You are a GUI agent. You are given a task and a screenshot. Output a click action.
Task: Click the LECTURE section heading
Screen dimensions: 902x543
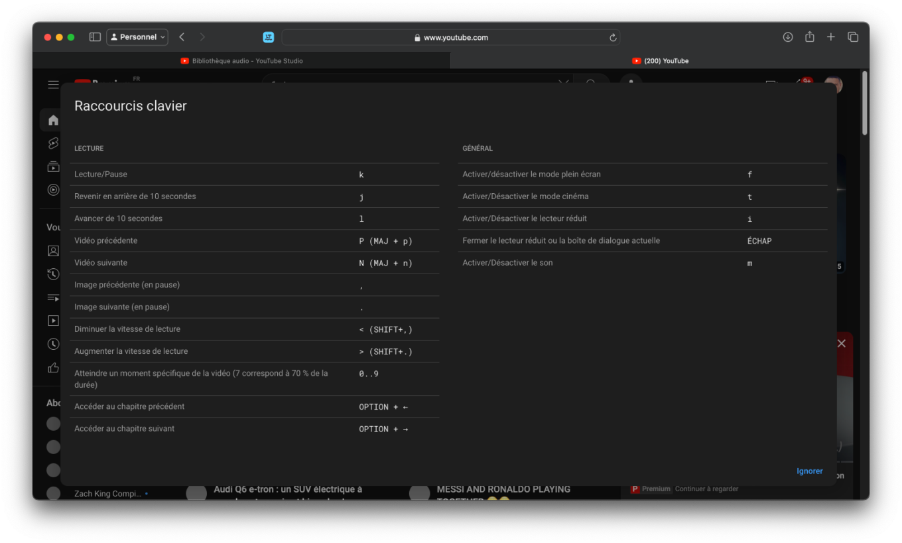89,148
